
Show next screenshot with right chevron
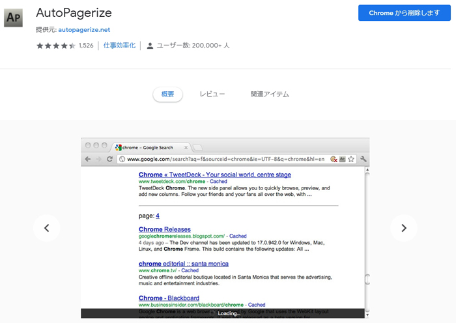click(x=404, y=228)
